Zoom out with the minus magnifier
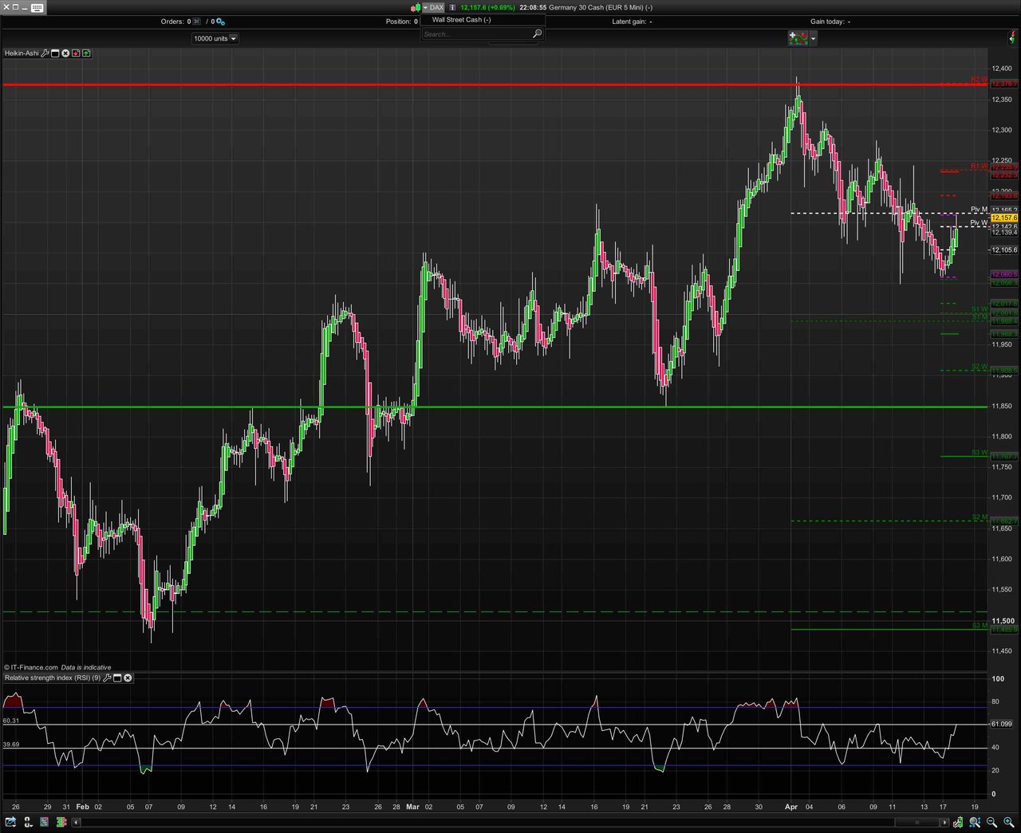 (992, 822)
